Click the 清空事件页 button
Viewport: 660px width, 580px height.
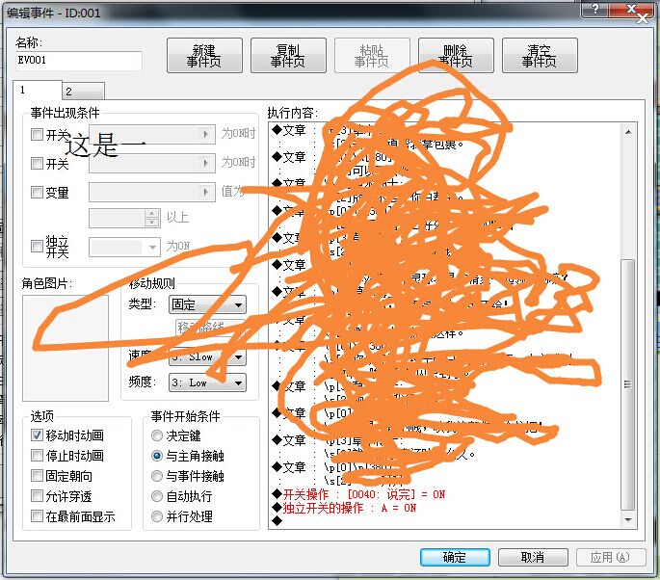(x=540, y=56)
